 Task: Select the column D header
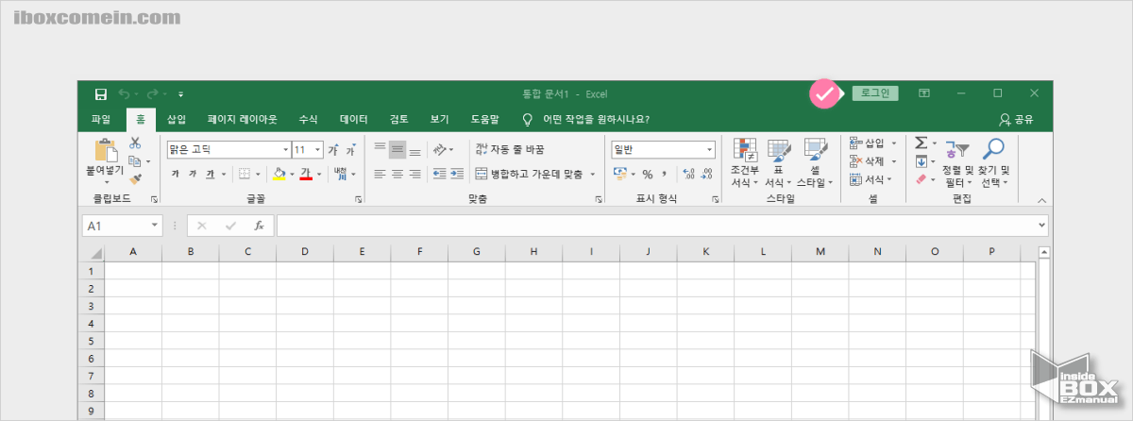point(305,252)
